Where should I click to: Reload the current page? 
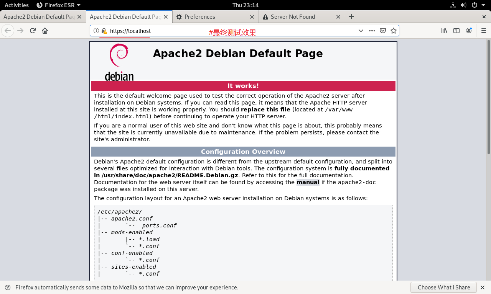click(x=33, y=31)
